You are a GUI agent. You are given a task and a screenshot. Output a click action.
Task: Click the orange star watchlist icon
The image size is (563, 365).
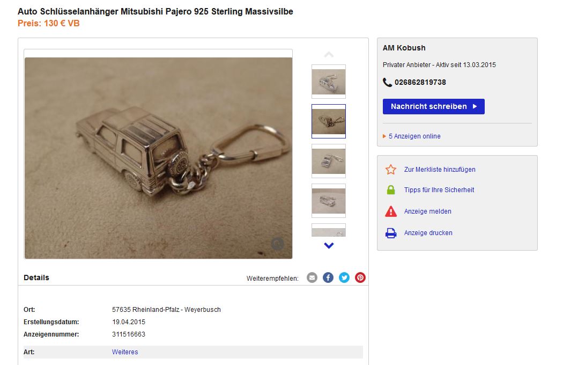coord(391,170)
